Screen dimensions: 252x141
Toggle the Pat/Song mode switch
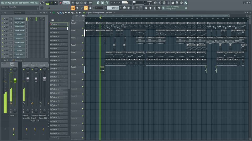tap(47, 3)
